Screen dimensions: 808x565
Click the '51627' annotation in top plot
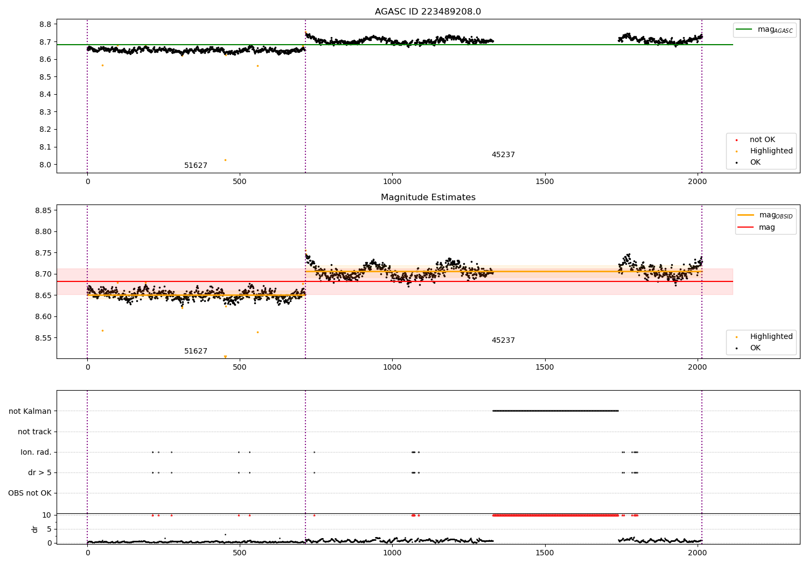[x=196, y=166]
